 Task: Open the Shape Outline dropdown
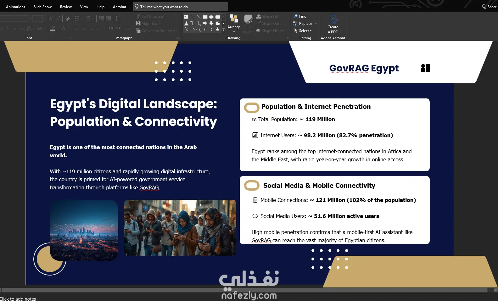click(272, 24)
